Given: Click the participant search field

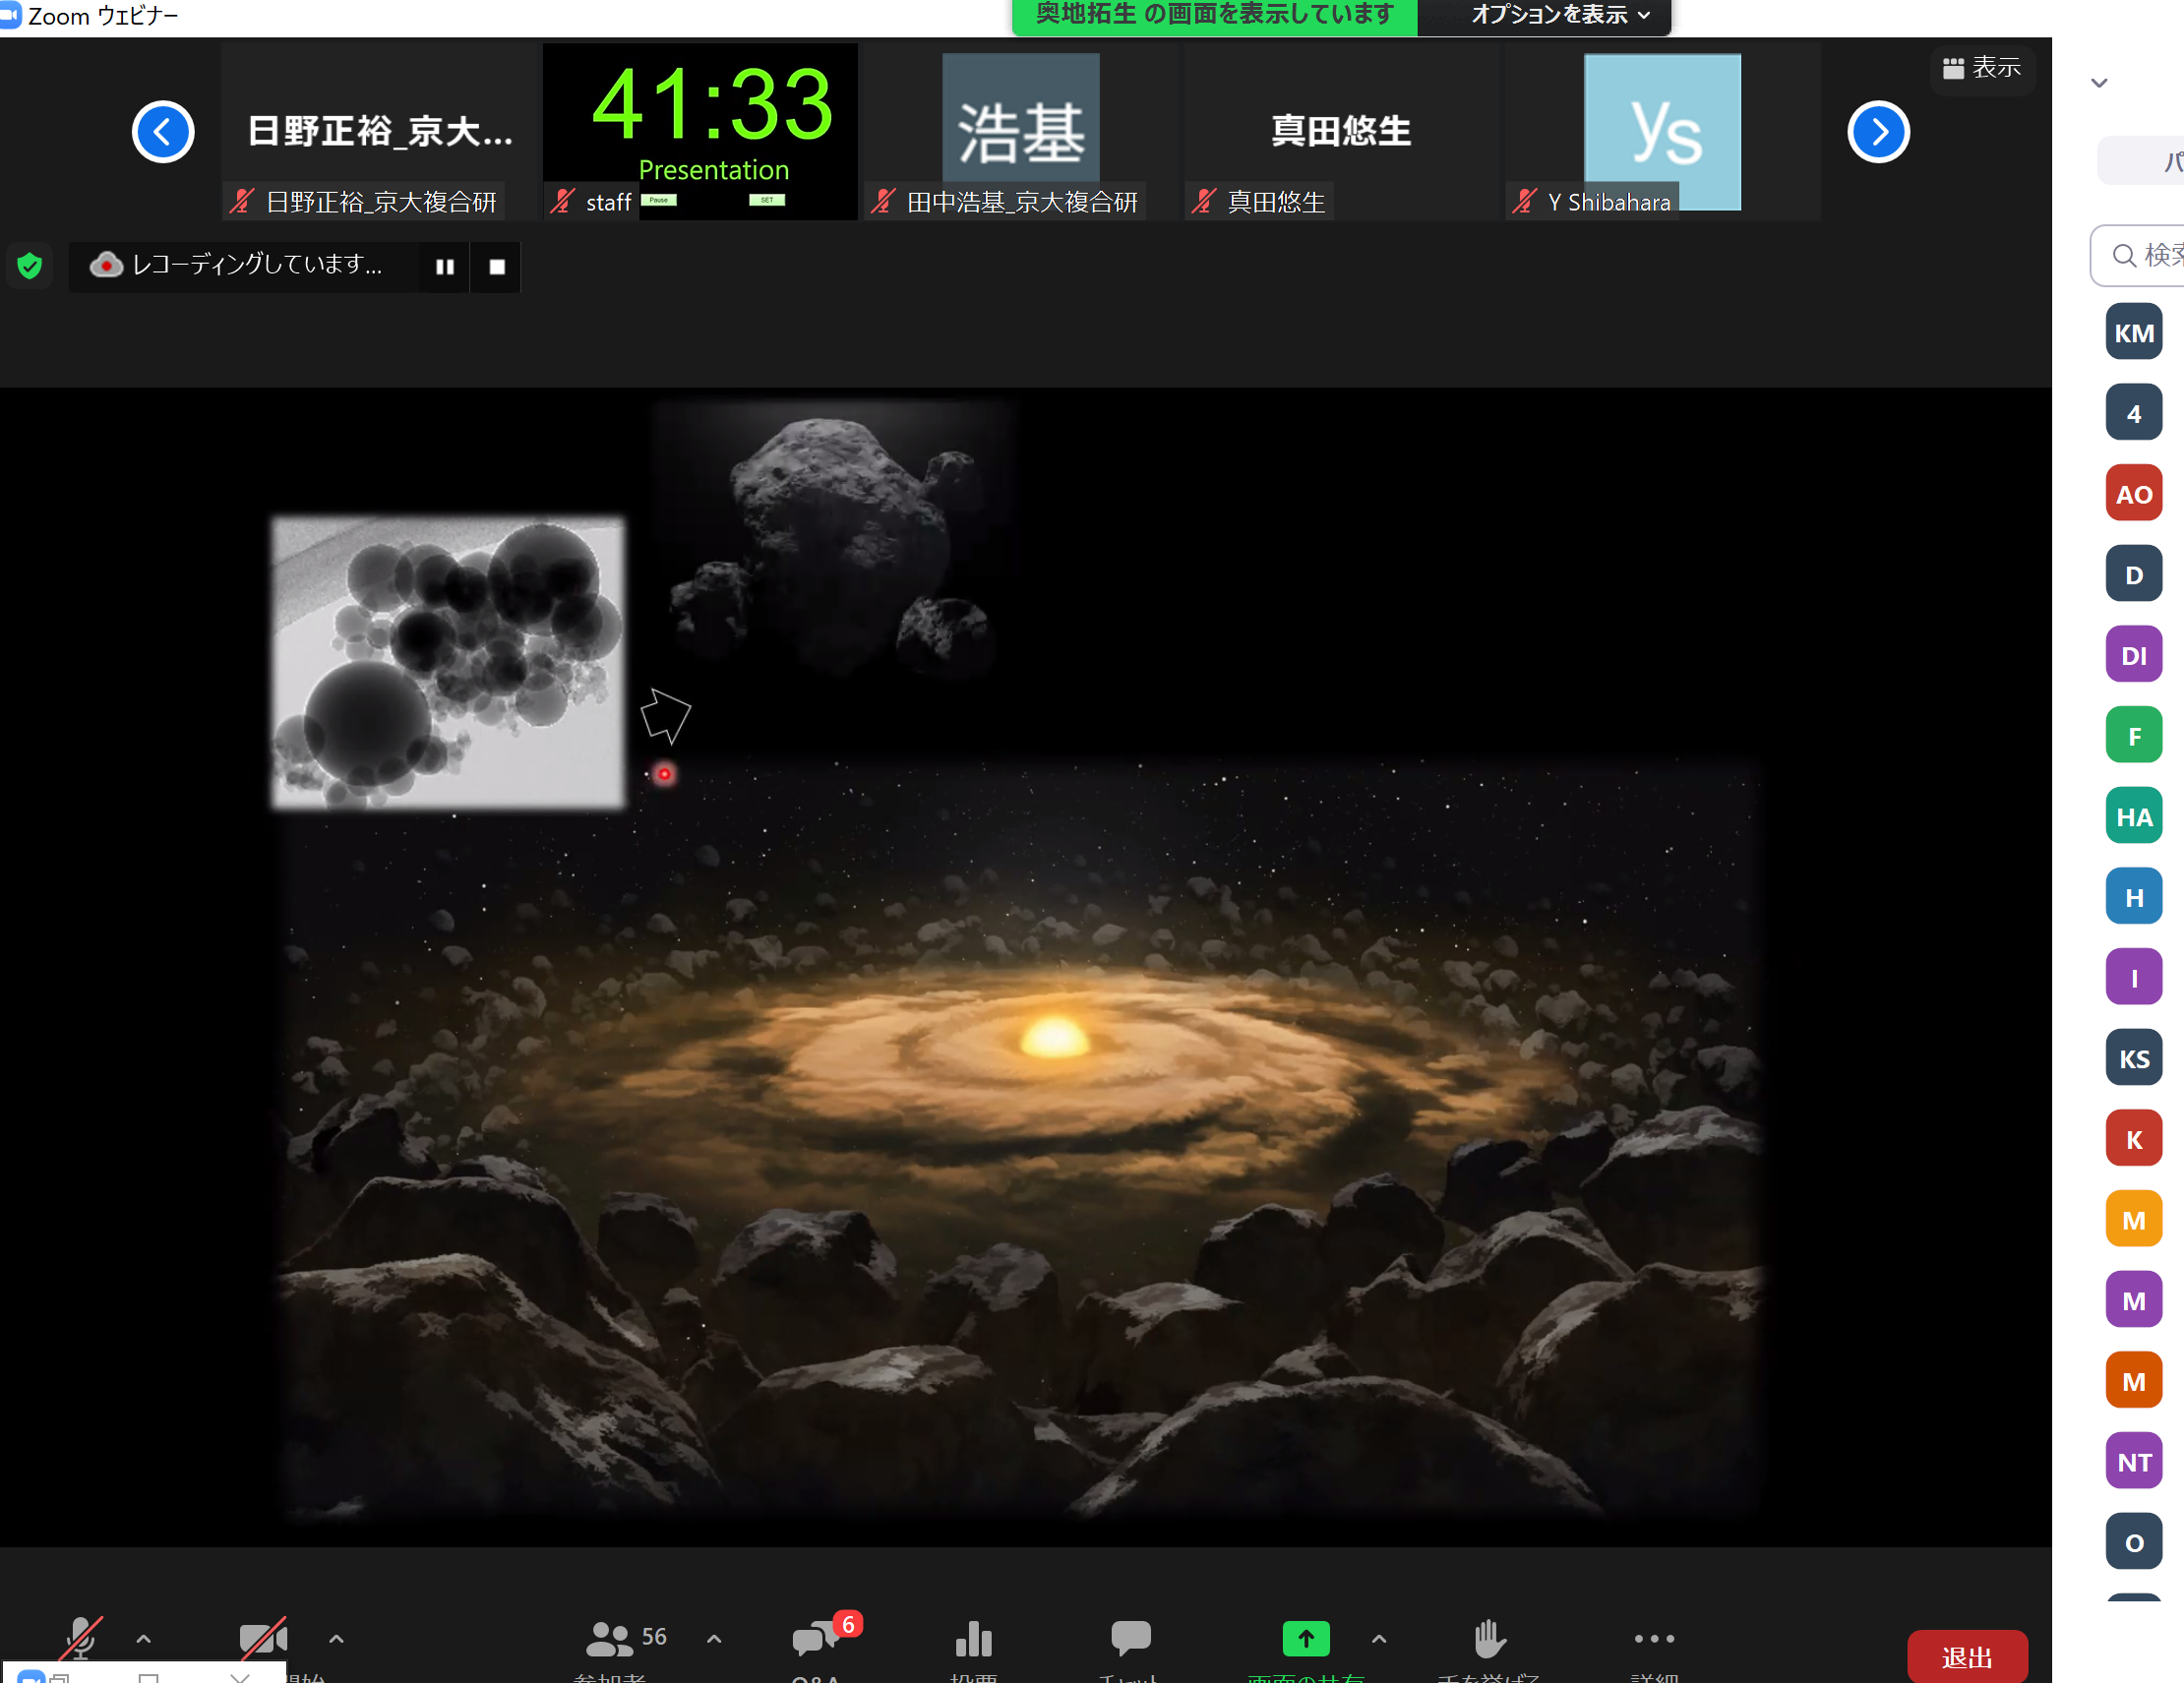Looking at the screenshot, I should [x=2138, y=256].
